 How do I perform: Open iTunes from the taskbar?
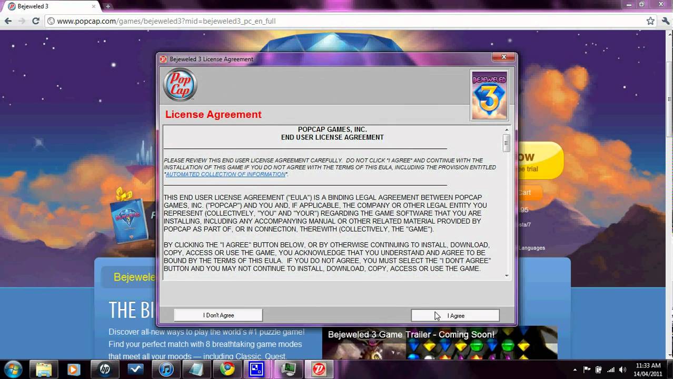pyautogui.click(x=166, y=370)
